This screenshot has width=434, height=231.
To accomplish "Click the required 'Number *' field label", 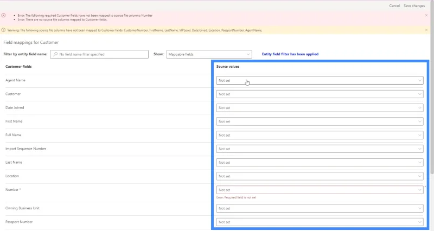I will pos(13,190).
